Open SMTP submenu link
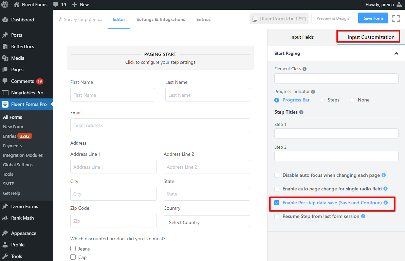The image size is (405, 261). point(8,184)
